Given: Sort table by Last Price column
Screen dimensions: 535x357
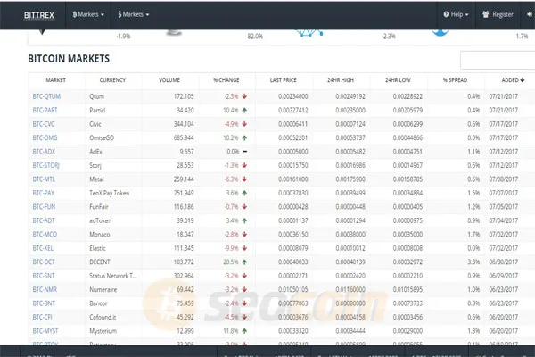Looking at the screenshot, I should pos(284,80).
